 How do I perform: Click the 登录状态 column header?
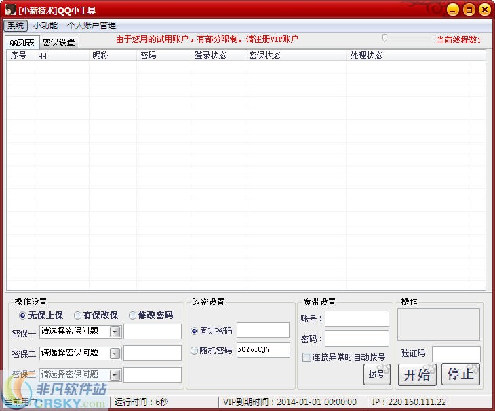218,56
